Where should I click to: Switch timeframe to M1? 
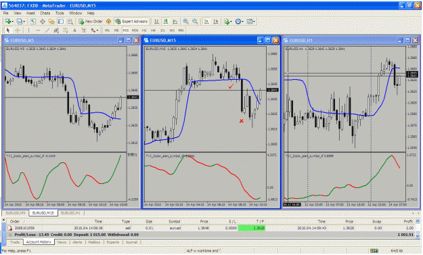pos(107,30)
